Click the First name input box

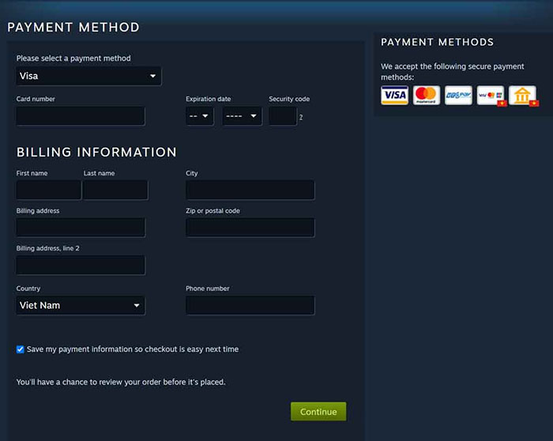click(x=48, y=190)
